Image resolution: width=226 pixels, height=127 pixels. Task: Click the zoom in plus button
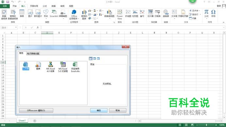point(216,125)
